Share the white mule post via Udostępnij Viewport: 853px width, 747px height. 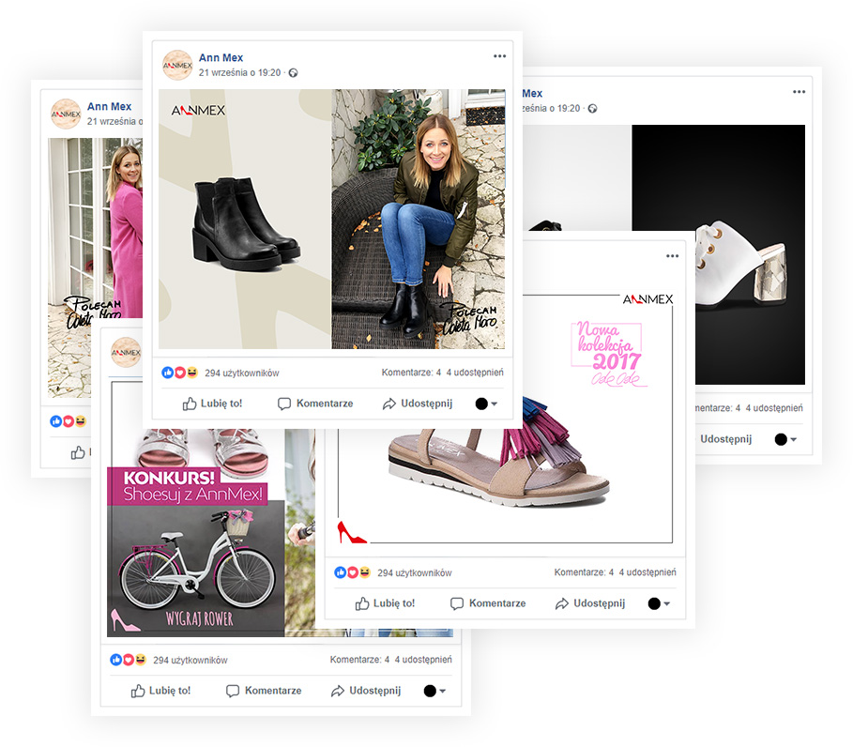point(725,439)
